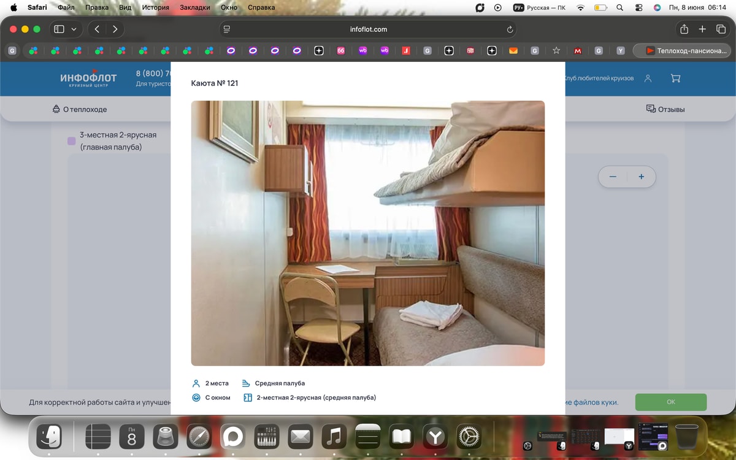
Task: Open the macOS Control Center toggles
Action: point(638,7)
